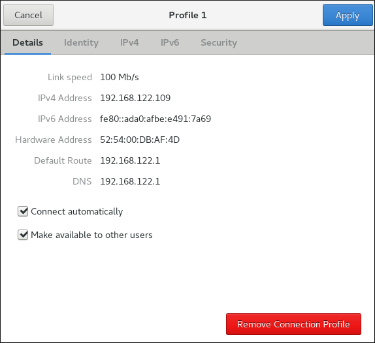Open the IPv4 tab
This screenshot has height=343, width=375.
tap(129, 42)
